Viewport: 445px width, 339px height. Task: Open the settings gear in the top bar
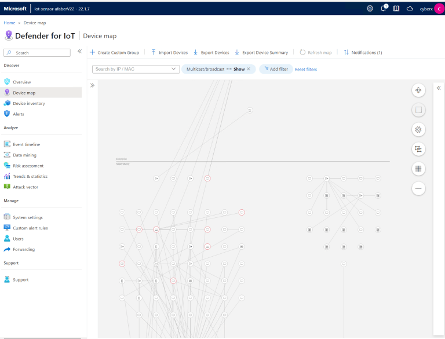coord(370,8)
